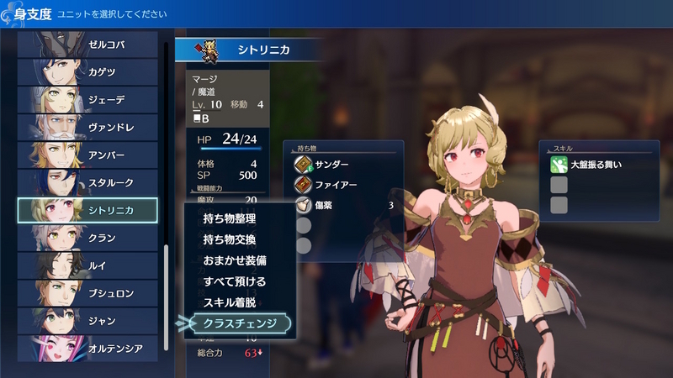Click the HP gauge bar
The width and height of the screenshot is (673, 378).
pos(231,149)
